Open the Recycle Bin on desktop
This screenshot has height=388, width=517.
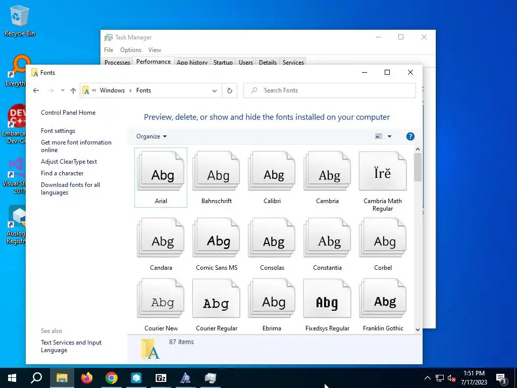point(20,21)
